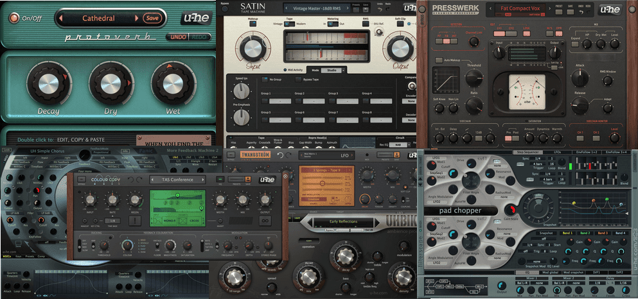Flip Satin Tape Vintage/Modern switch
Image resolution: width=638 pixels, height=299 pixels.
coord(289,24)
